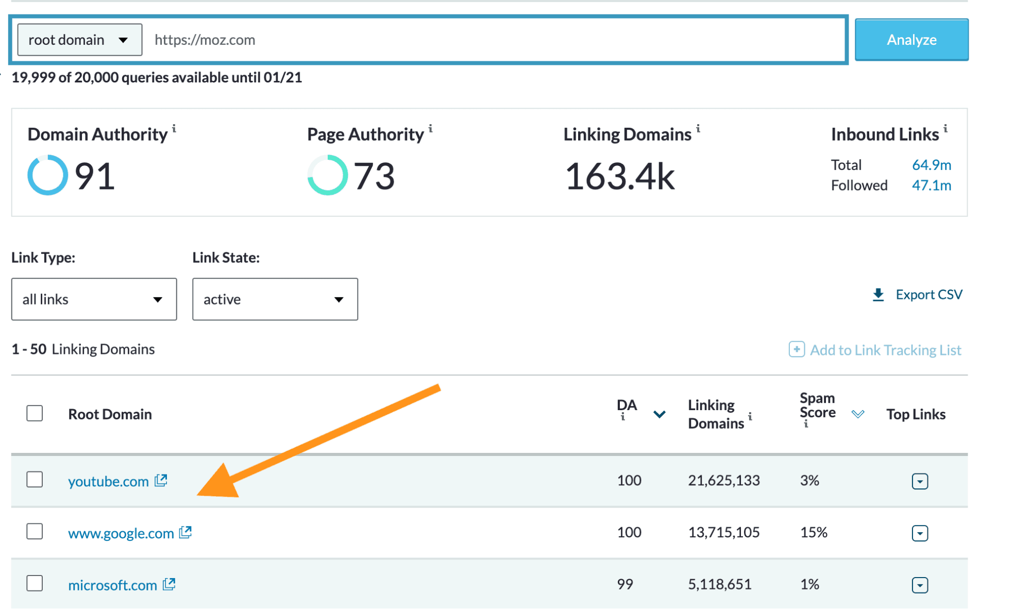Open the 64.9m total inbound links

click(x=931, y=165)
